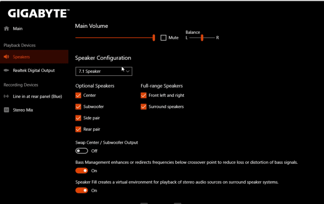
Task: Click the GIGABYTE logo
Action: click(39, 13)
